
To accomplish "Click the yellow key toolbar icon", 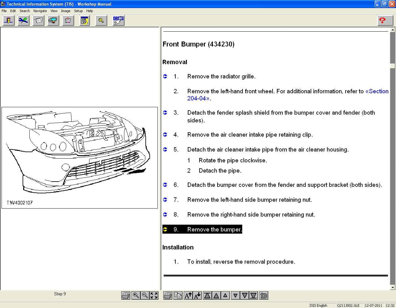I will [101, 20].
